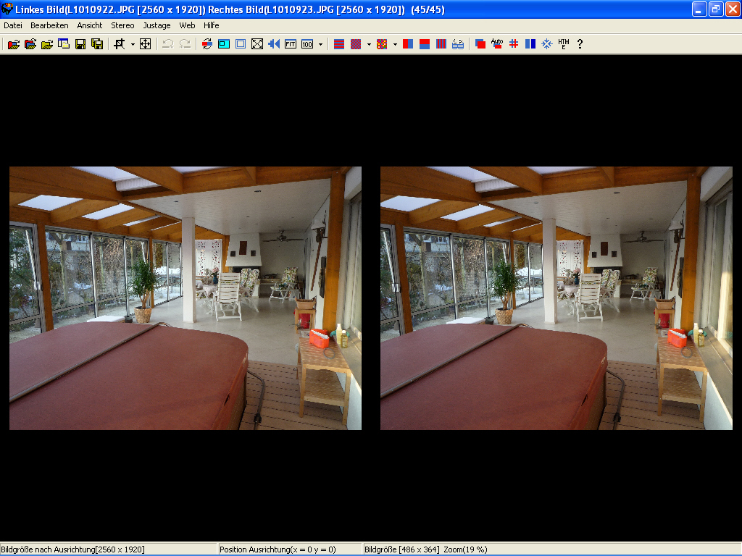
Task: Open the Web menu
Action: click(x=187, y=25)
